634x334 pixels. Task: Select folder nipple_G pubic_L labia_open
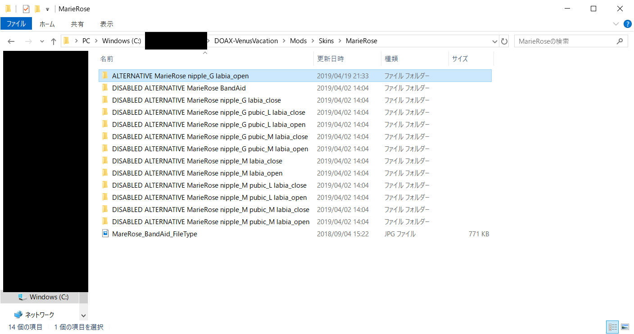point(295,124)
